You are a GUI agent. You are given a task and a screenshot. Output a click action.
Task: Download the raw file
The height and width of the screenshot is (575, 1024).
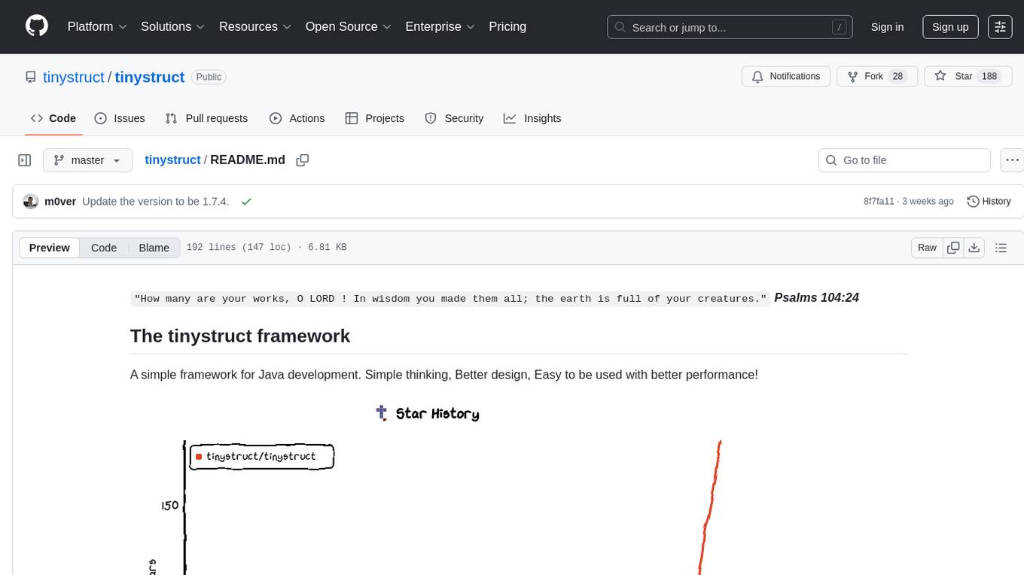(974, 248)
